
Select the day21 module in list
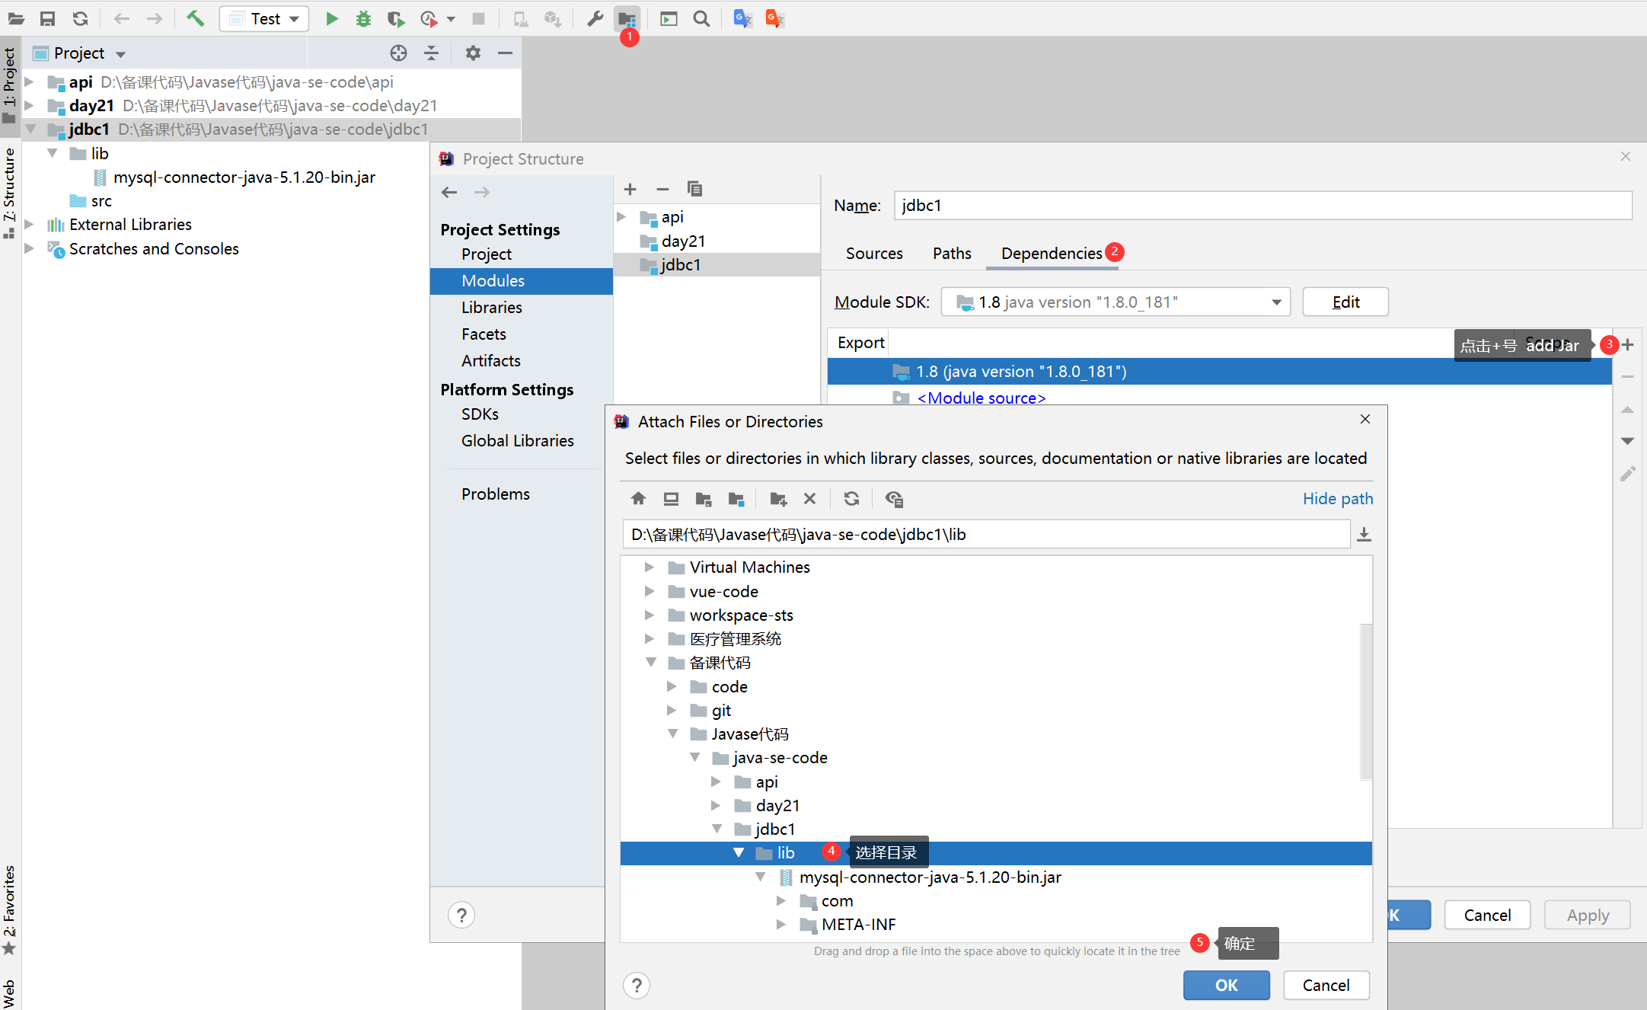[683, 241]
